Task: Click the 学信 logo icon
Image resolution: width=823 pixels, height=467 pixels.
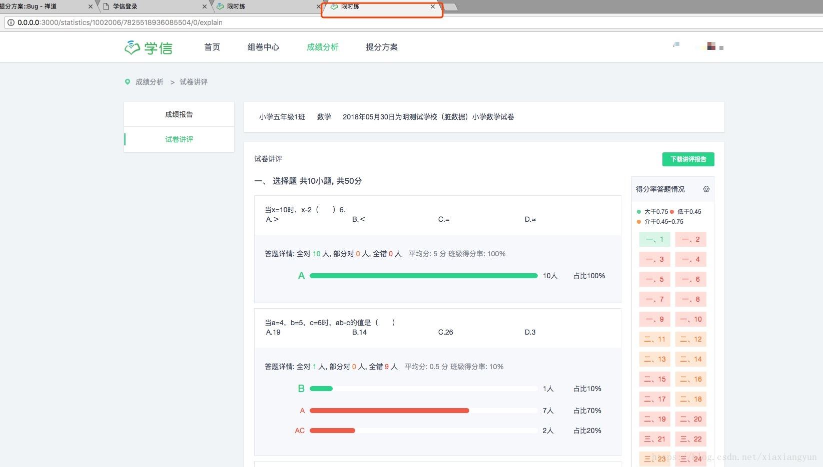Action: coord(132,46)
